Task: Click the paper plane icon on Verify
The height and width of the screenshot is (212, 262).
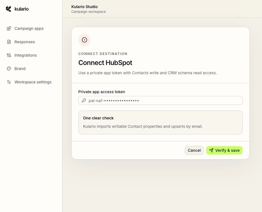Action: pos(211,150)
